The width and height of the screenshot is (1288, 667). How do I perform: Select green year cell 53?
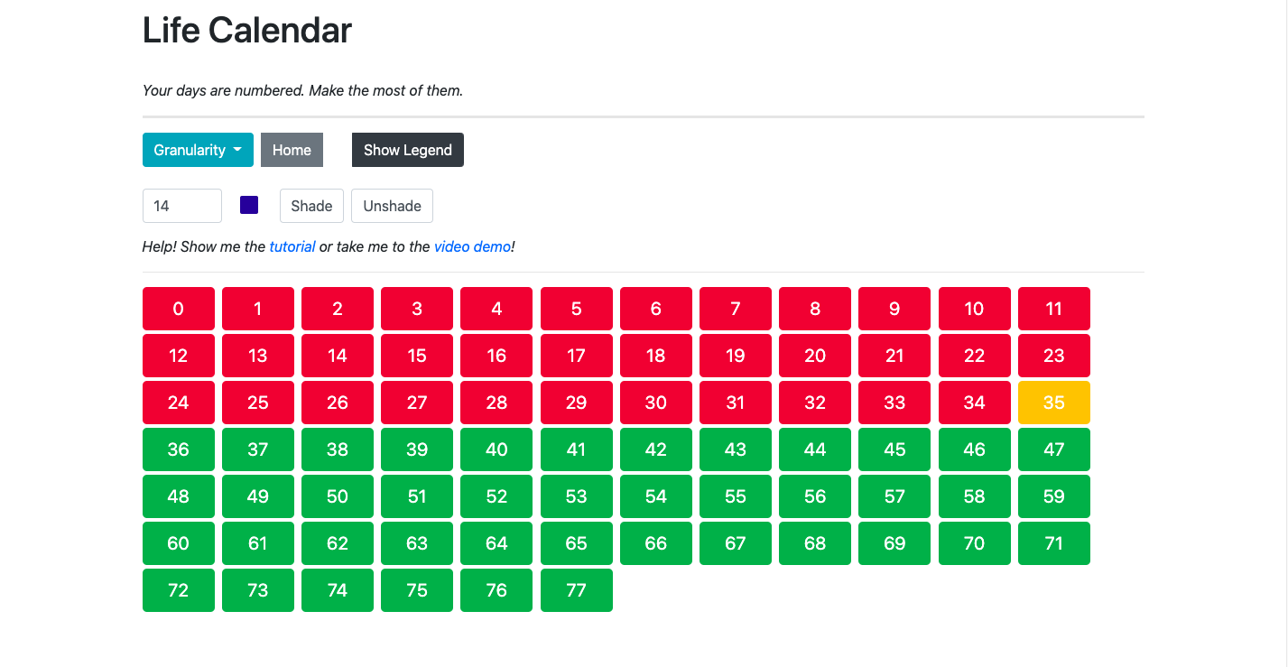click(577, 496)
